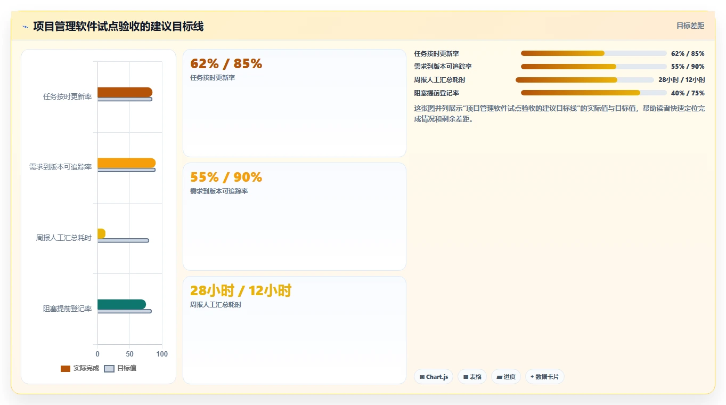Click 任务按时更新率 caption inside the first card
Viewport: 726px width, 405px height.
pos(213,78)
